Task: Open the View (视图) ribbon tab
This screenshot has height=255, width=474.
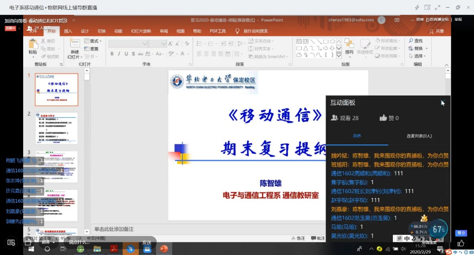Action: click(x=181, y=31)
